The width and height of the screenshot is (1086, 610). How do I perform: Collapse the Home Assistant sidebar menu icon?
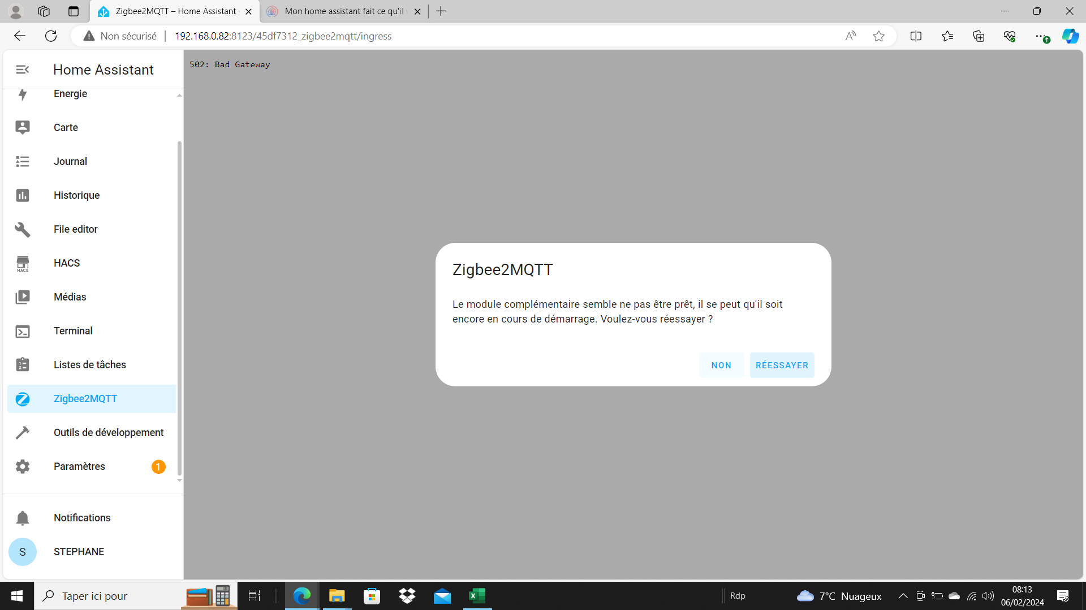click(23, 69)
